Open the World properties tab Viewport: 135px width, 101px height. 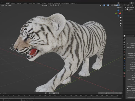coord(124,52)
